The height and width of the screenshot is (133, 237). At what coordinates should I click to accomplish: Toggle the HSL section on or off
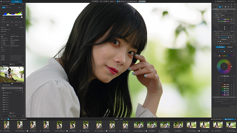214,54
